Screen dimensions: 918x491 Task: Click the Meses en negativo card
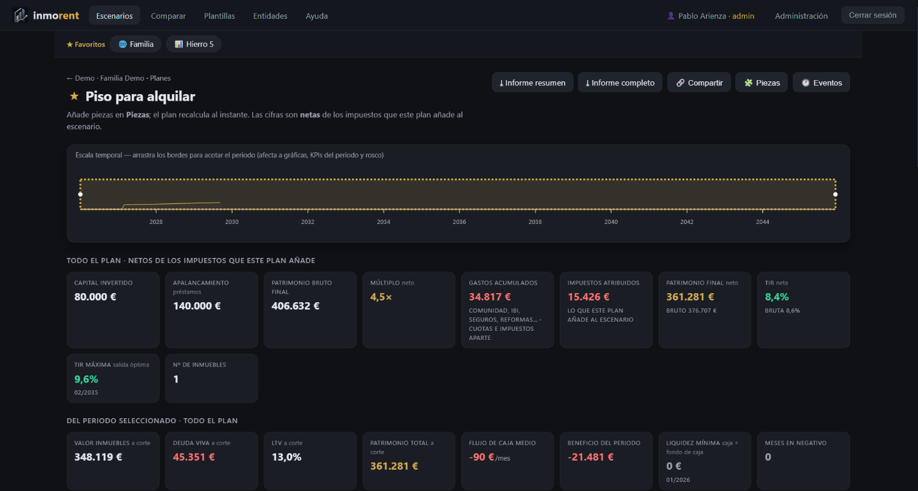pos(803,461)
